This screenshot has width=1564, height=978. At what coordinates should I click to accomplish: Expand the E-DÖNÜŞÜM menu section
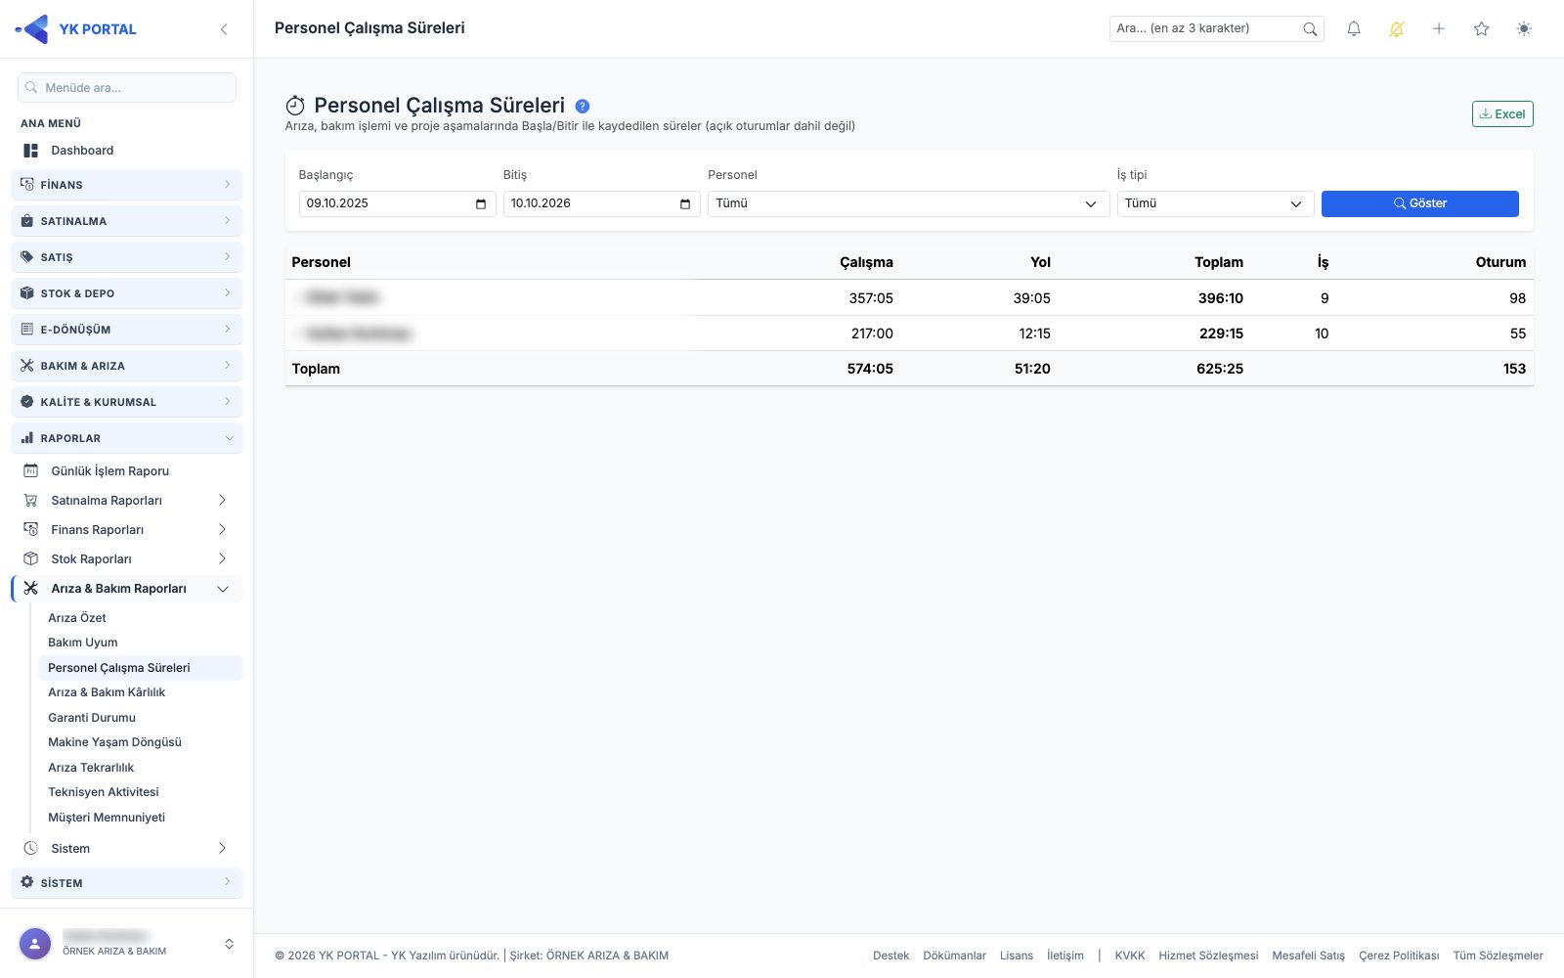[127, 330]
